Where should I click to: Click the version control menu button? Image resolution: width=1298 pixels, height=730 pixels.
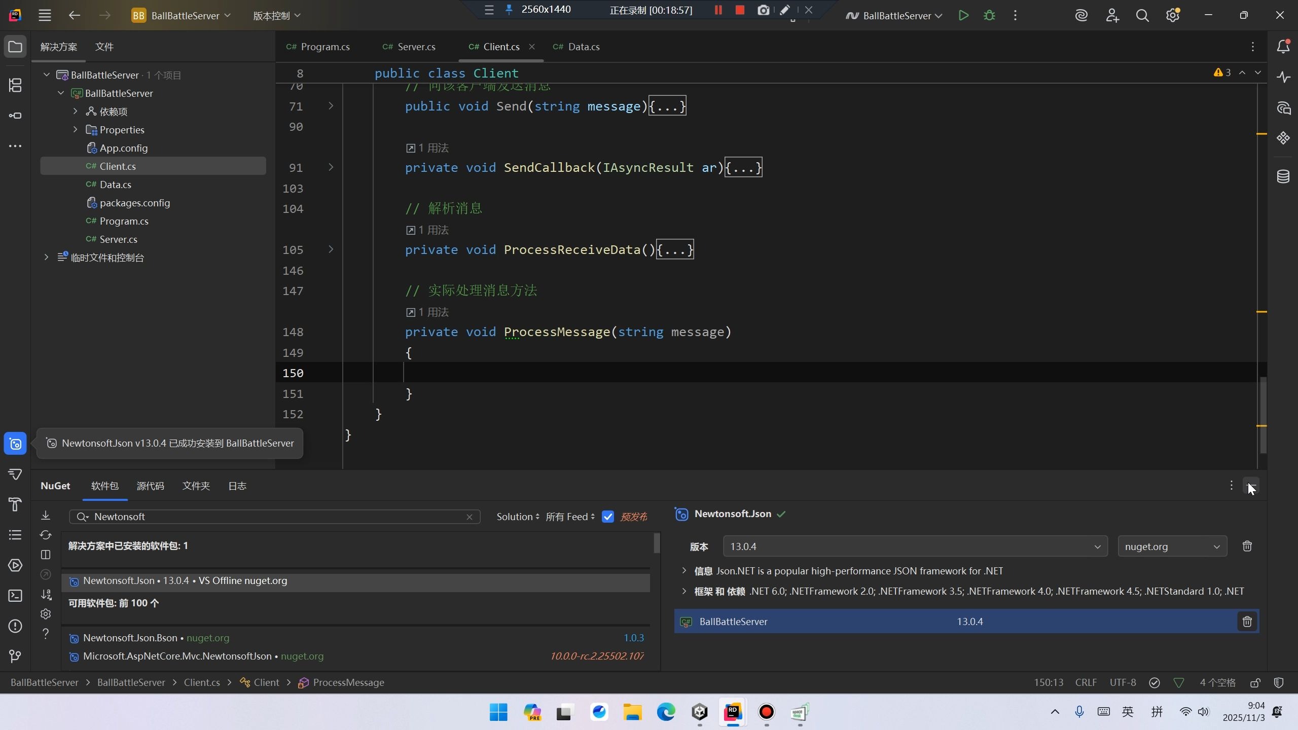[x=276, y=16]
